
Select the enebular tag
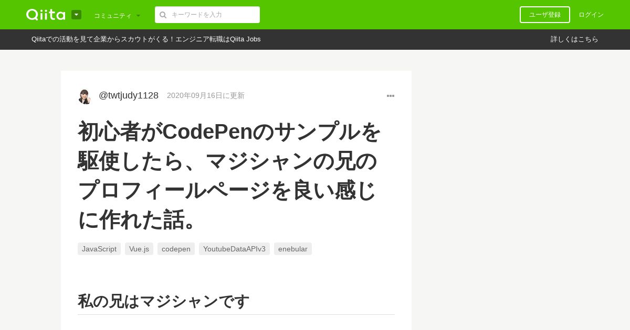(x=293, y=249)
